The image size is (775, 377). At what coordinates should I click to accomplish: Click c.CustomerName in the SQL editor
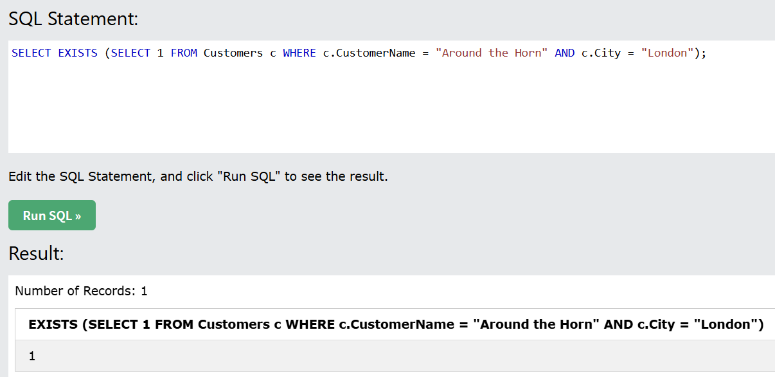(369, 53)
